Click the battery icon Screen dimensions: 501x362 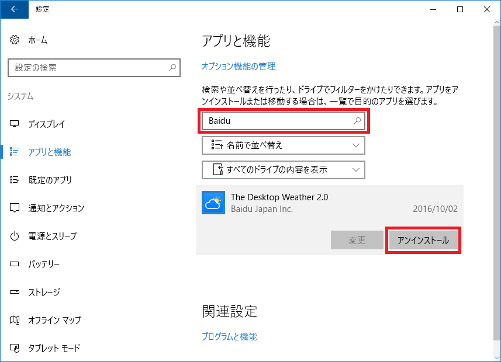tap(15, 264)
